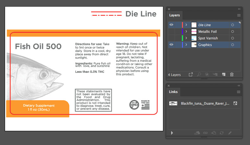Screen dimensions: 250x145
Task: Expand the Die Line layer contents
Action: (x=186, y=25)
